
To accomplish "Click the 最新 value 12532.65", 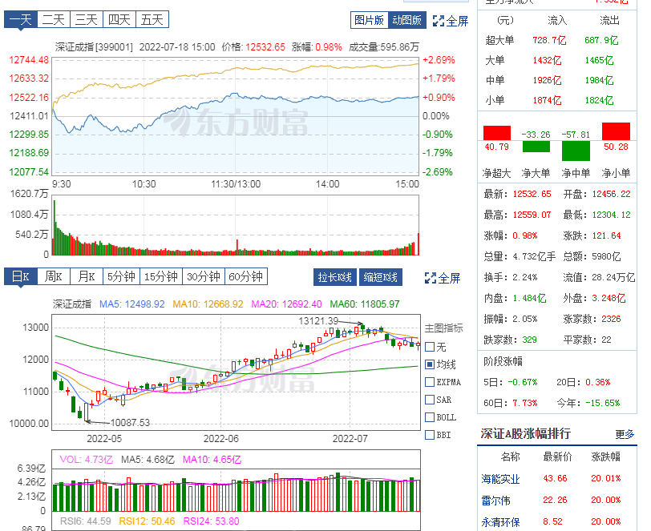I will [532, 194].
